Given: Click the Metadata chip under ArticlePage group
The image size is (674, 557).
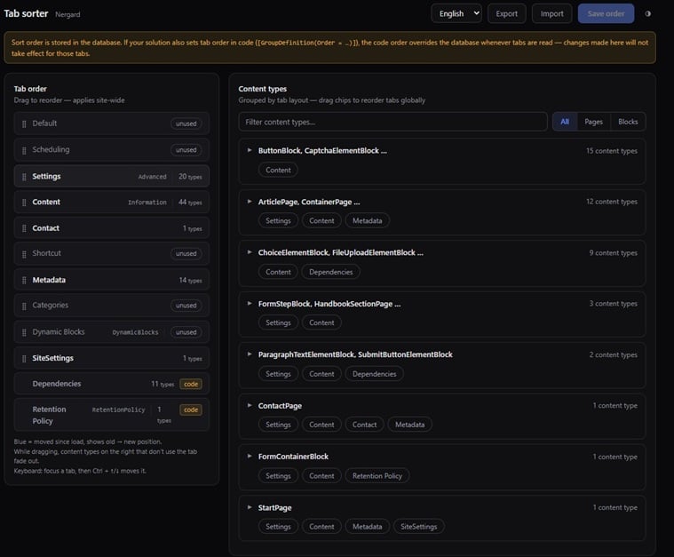Looking at the screenshot, I should [367, 220].
